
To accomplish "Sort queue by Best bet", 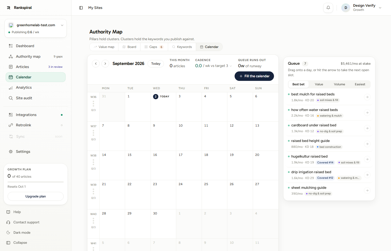I will [x=298, y=84].
